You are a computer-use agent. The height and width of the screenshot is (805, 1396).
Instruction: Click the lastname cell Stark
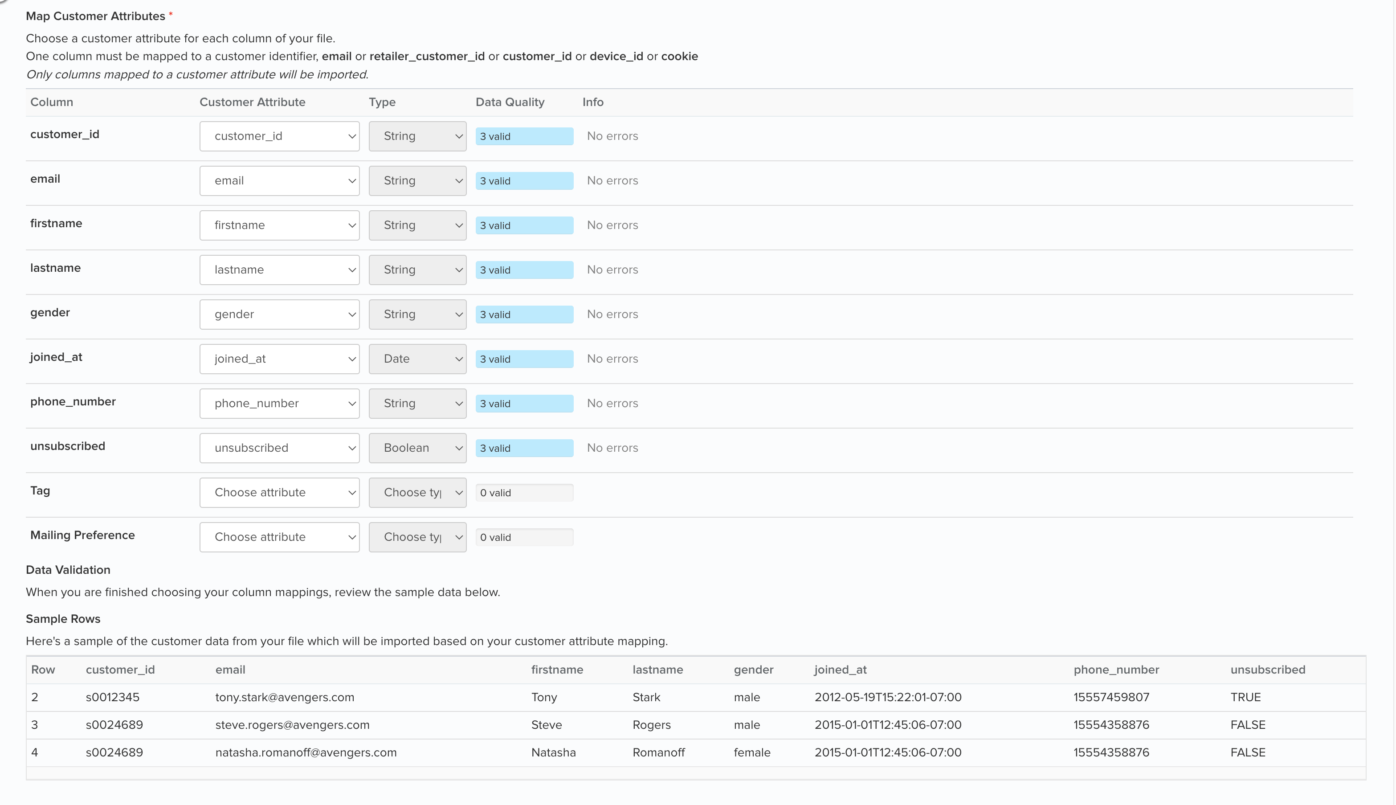[647, 697]
